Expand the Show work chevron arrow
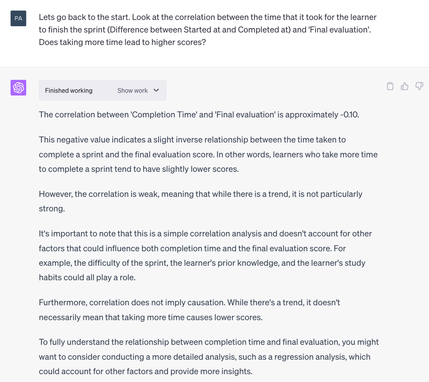The height and width of the screenshot is (382, 429). click(156, 90)
